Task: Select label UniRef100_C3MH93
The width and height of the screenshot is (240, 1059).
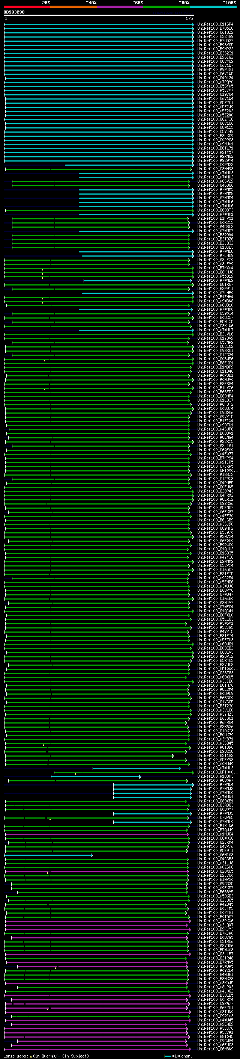Action: pos(215,169)
